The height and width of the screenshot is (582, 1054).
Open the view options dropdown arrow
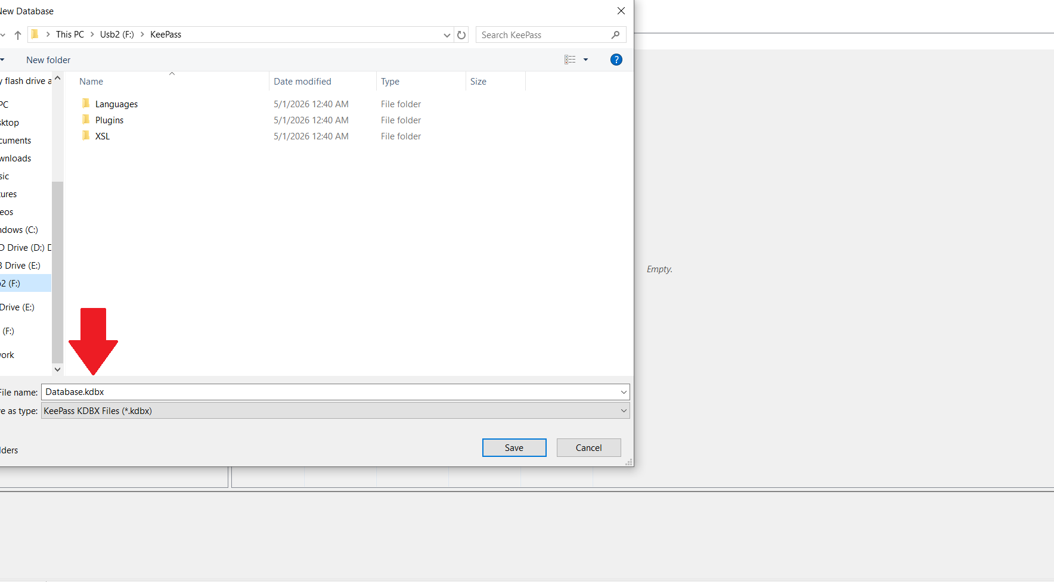point(585,60)
